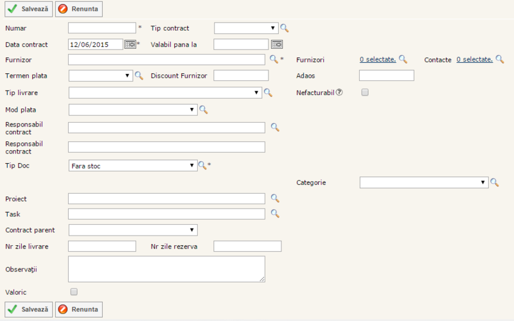514x321 pixels.
Task: Click the top Salvează button
Action: click(29, 10)
